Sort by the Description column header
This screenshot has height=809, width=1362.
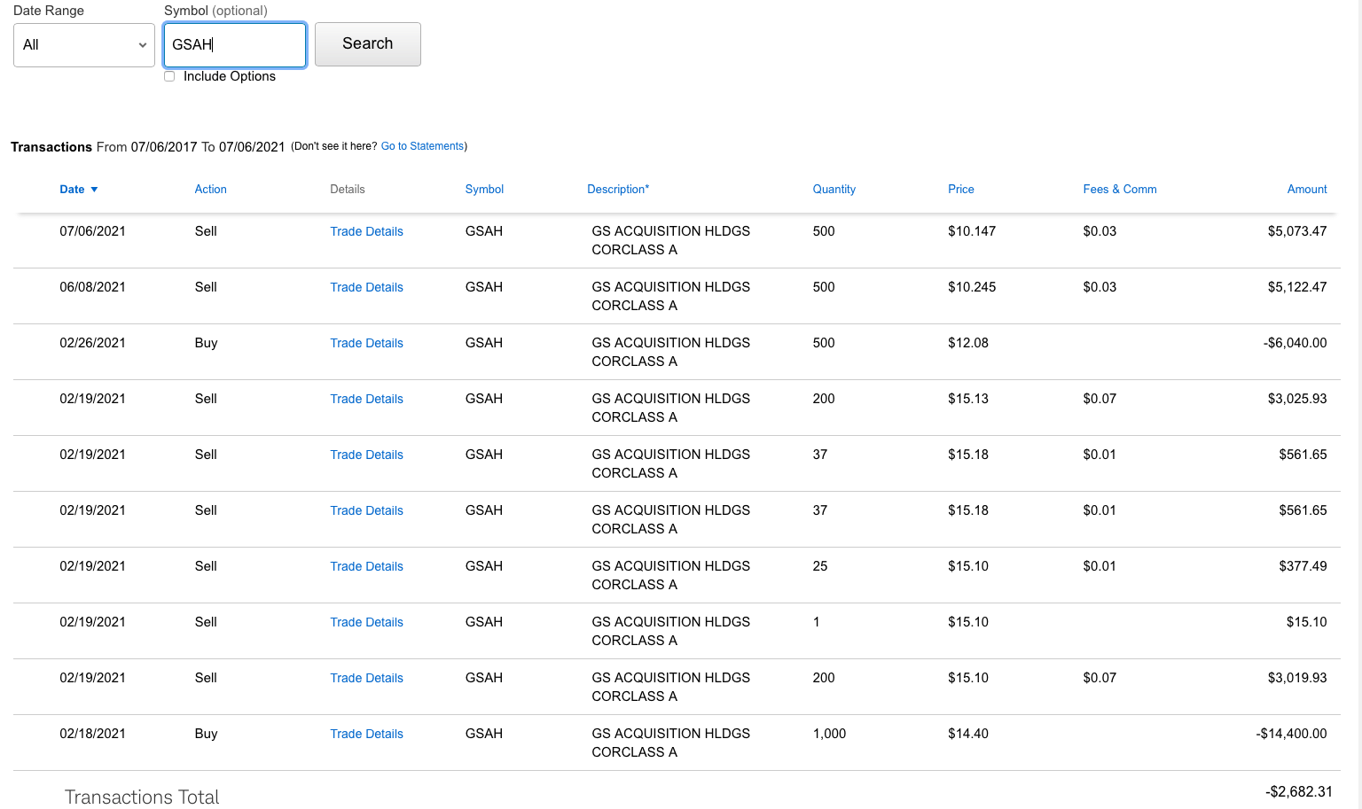618,190
